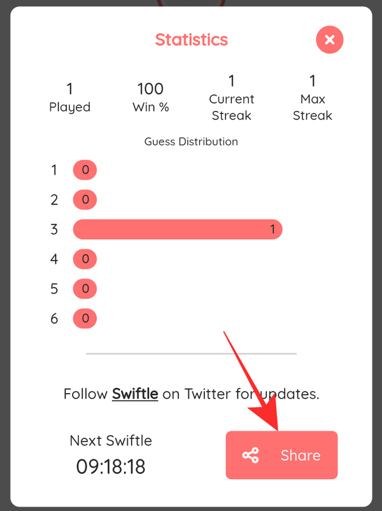Click the X close icon on Statistics popup
Viewport: 382px width, 511px height.
330,40
